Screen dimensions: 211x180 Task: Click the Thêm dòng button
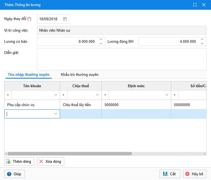(19, 161)
